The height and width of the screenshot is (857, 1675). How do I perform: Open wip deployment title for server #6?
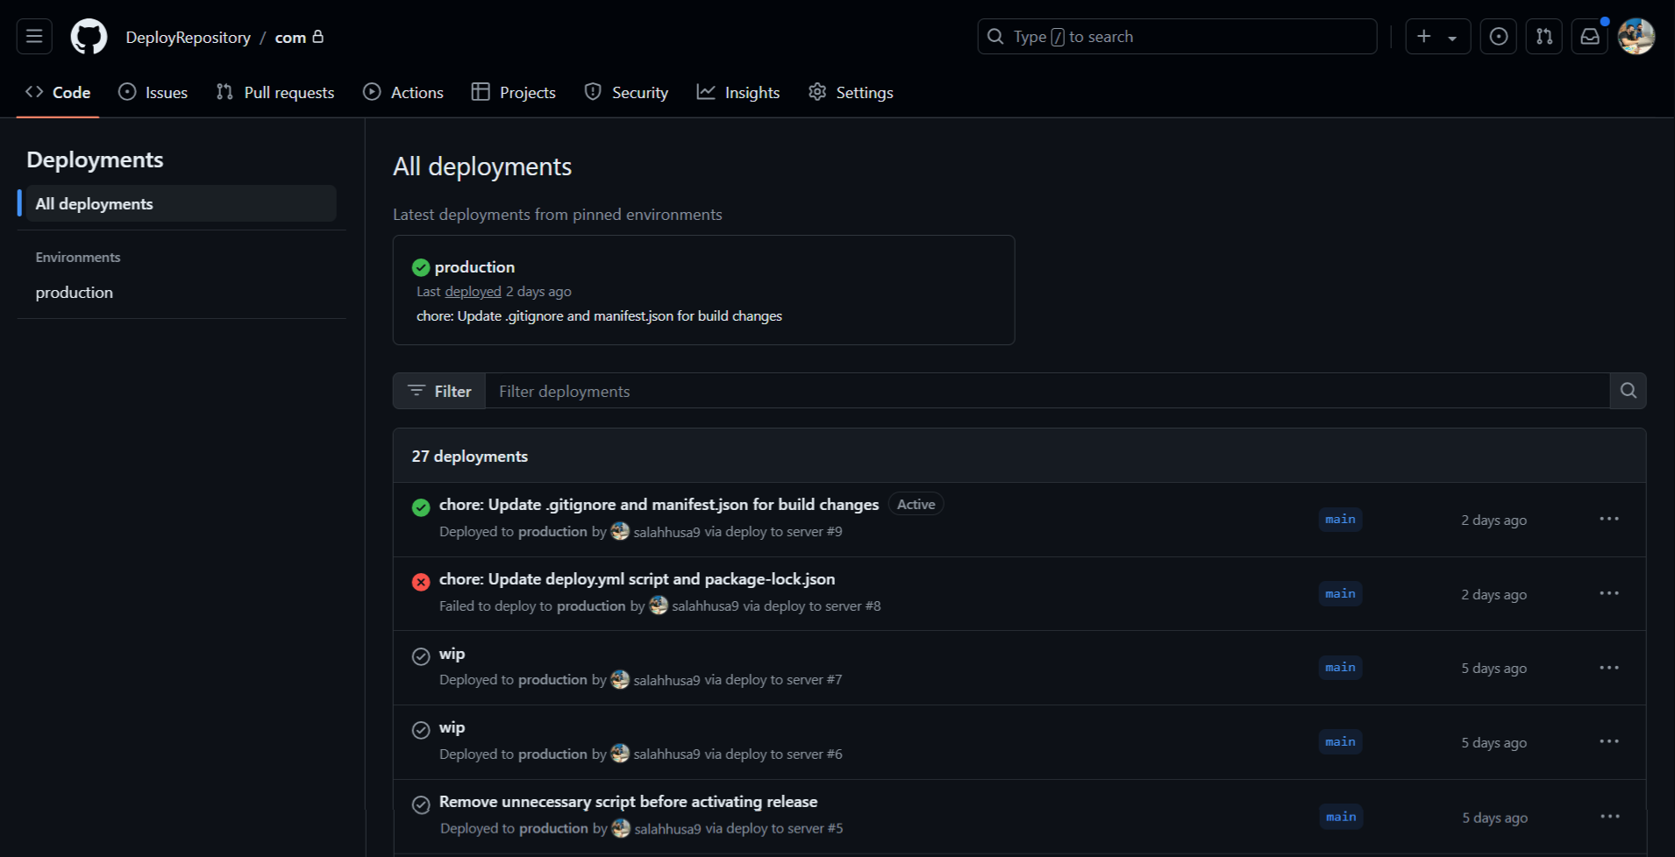(452, 727)
